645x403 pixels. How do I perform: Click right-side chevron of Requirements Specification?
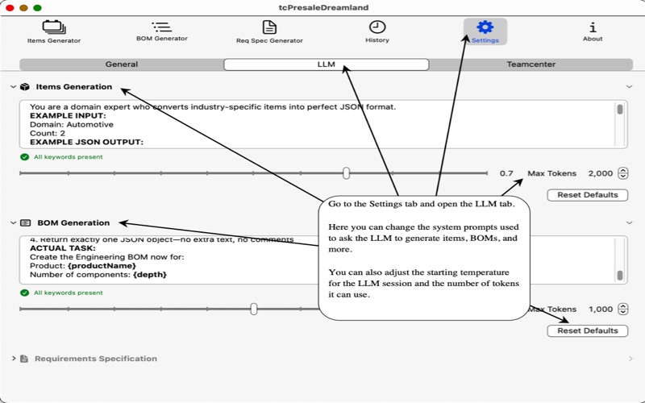click(630, 359)
